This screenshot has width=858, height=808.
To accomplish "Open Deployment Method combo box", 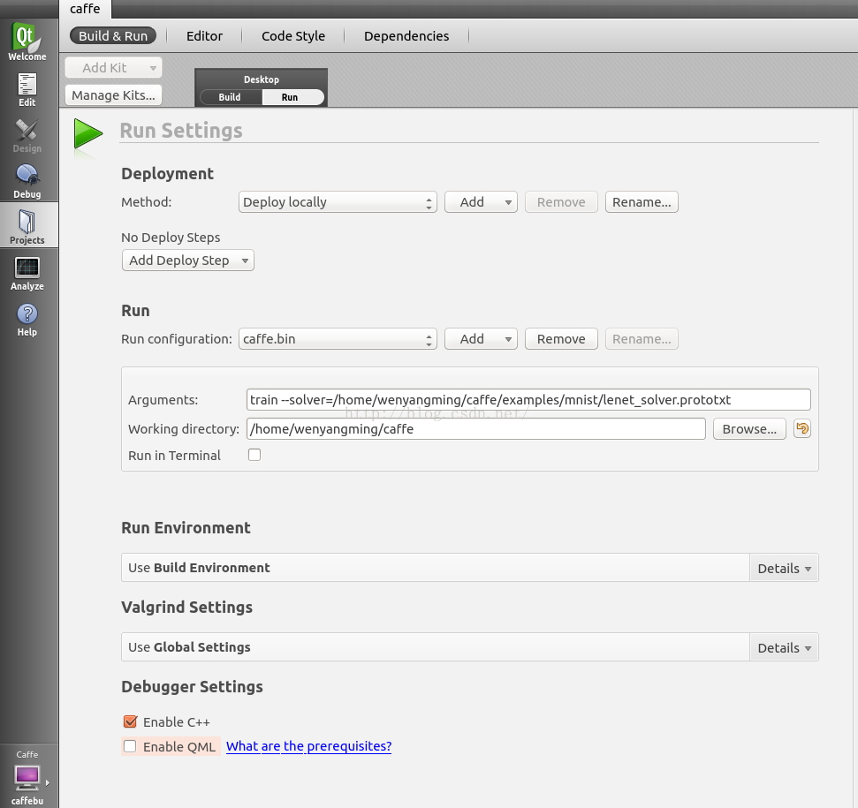I will point(338,202).
